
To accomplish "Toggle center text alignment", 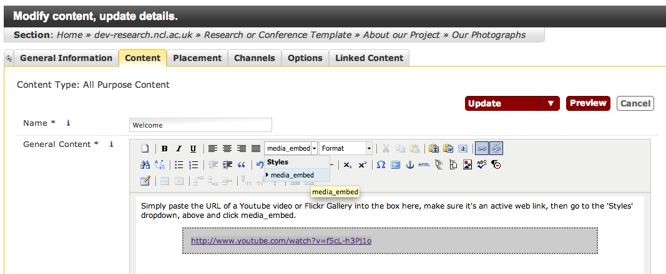I will (x=227, y=149).
